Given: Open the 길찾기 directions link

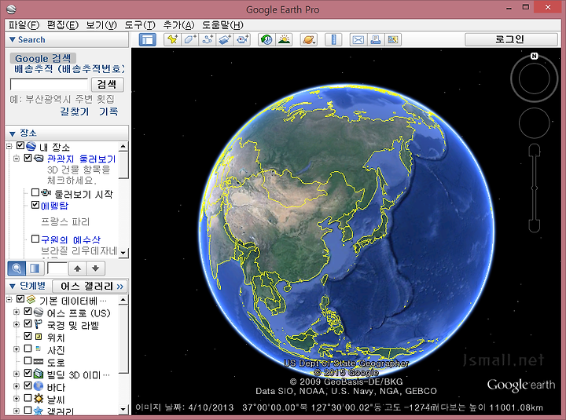Looking at the screenshot, I should [75, 111].
